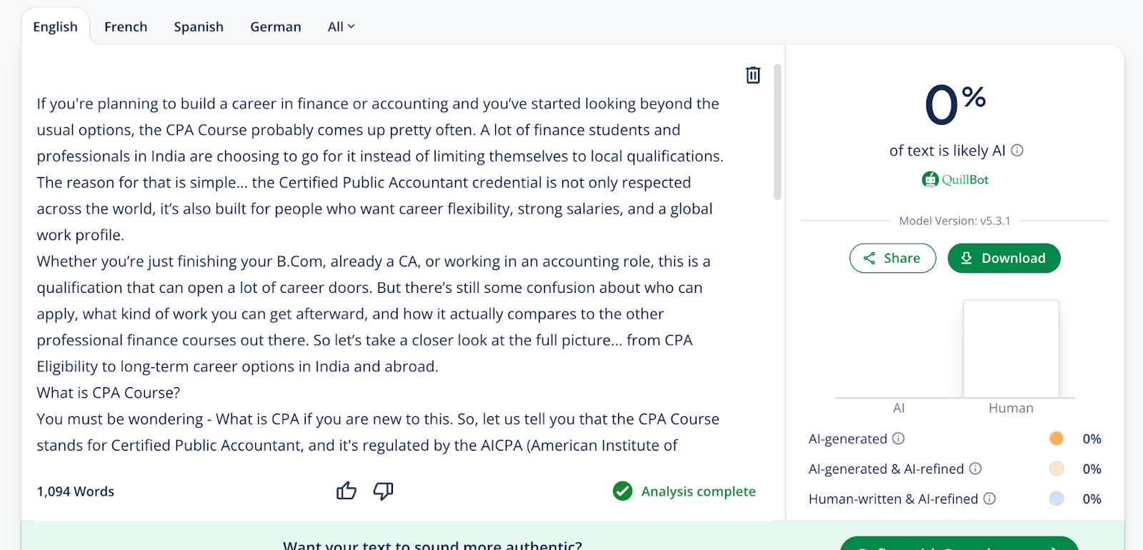Download the AI detection report
Image resolution: width=1143 pixels, height=550 pixels.
1004,258
